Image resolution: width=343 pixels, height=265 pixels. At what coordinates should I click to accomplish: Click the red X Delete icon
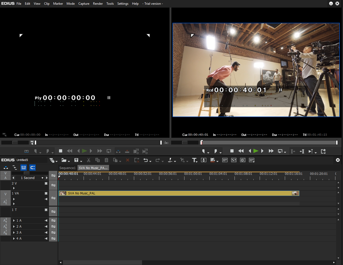coord(128,160)
